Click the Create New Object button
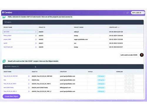 coord(11,96)
